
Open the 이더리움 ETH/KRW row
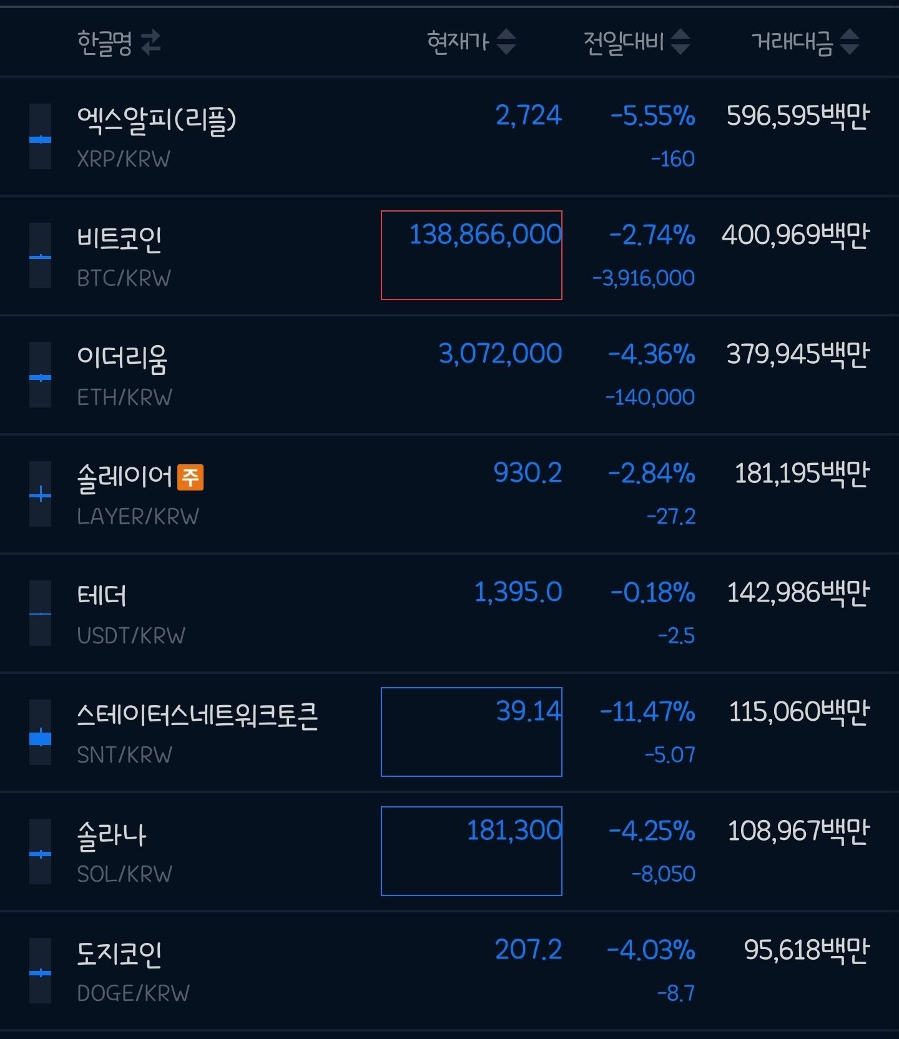pos(449,375)
